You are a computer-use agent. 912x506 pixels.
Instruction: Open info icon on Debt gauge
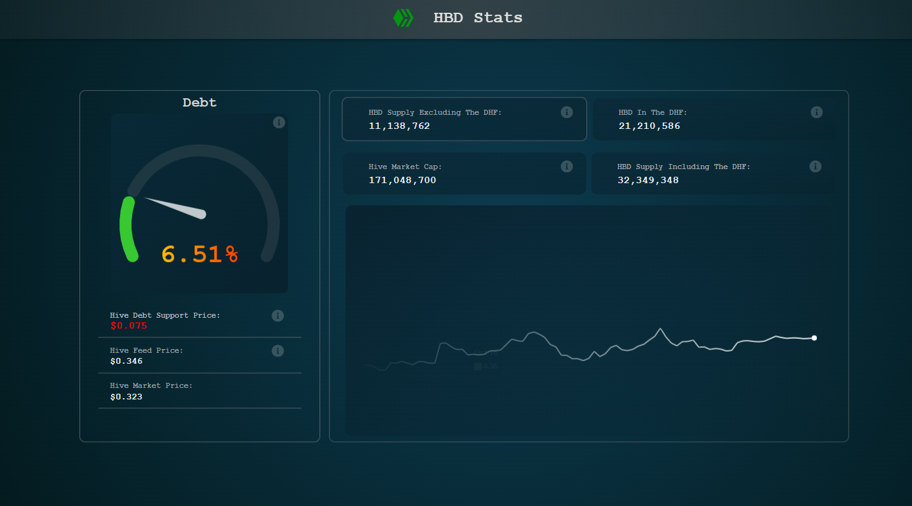coord(279,123)
